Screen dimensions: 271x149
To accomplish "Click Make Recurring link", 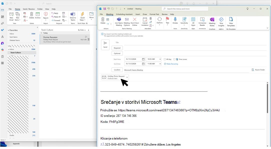I will [x=171, y=64].
